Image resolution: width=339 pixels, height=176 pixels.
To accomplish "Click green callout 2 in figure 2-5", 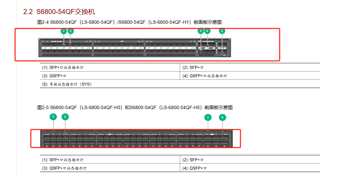I will pyautogui.click(x=65, y=117).
